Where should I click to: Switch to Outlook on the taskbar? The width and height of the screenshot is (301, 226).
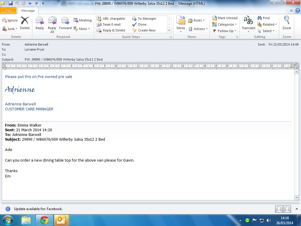coord(61,220)
